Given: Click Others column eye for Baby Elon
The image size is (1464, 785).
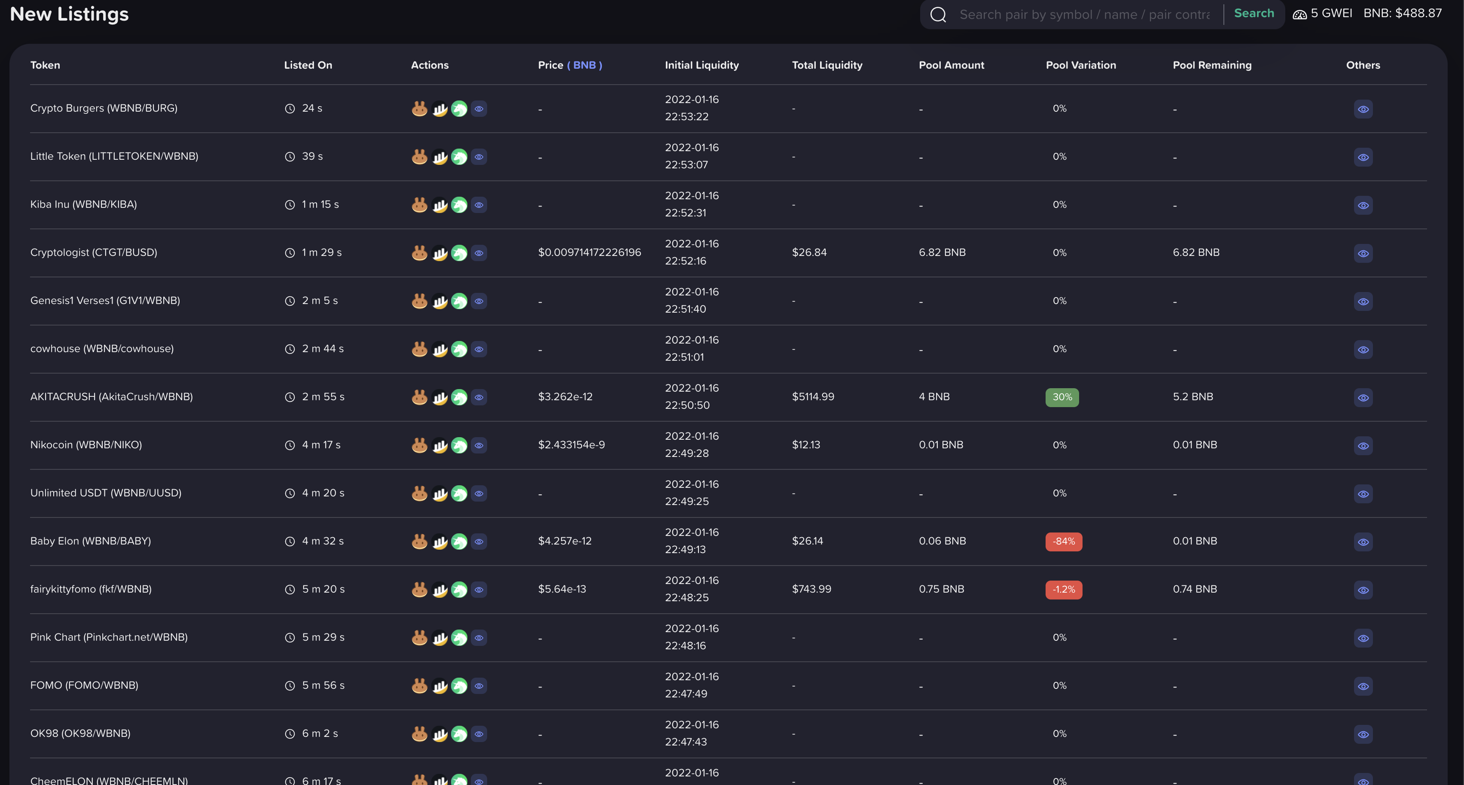Looking at the screenshot, I should (1363, 542).
